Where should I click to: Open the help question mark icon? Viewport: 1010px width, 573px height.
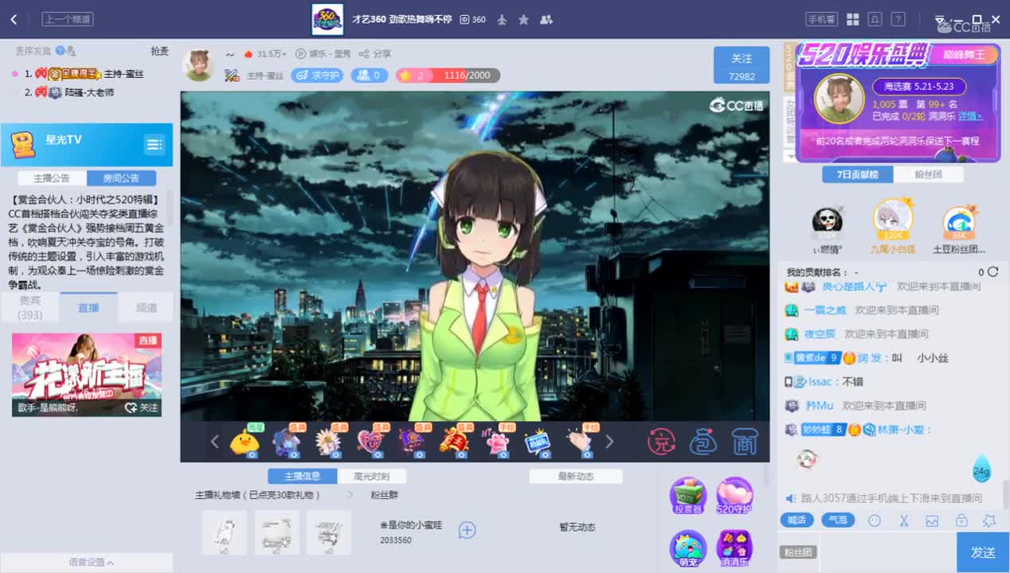pos(898,19)
